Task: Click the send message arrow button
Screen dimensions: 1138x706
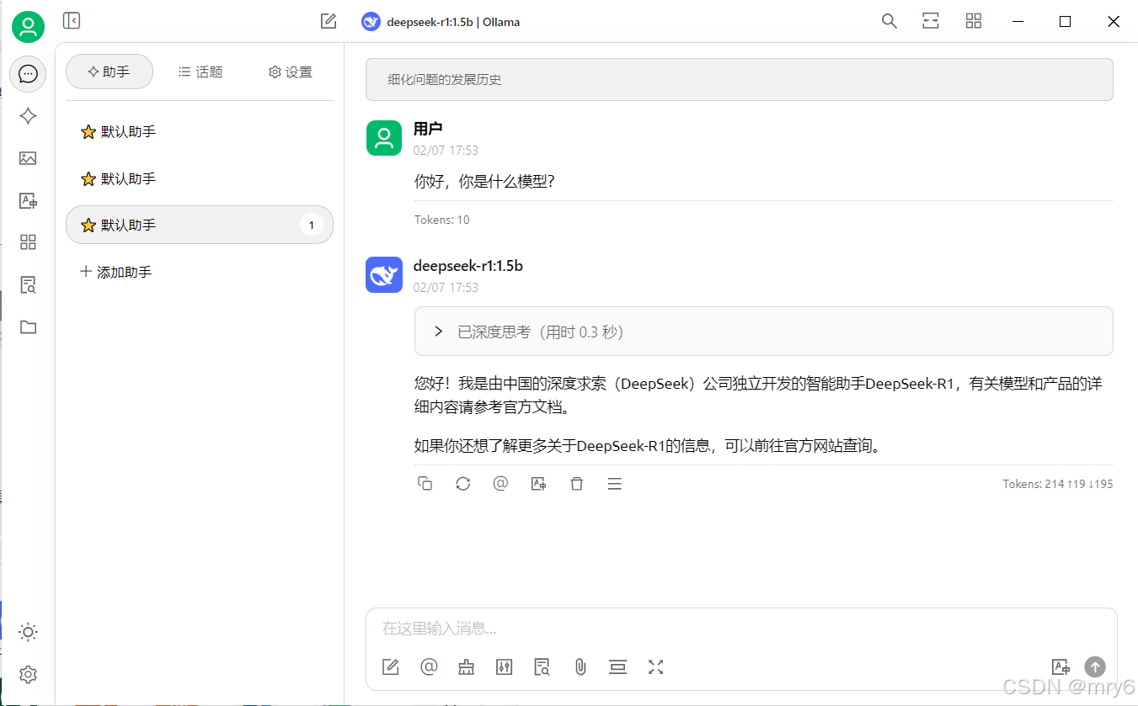Action: click(1095, 667)
